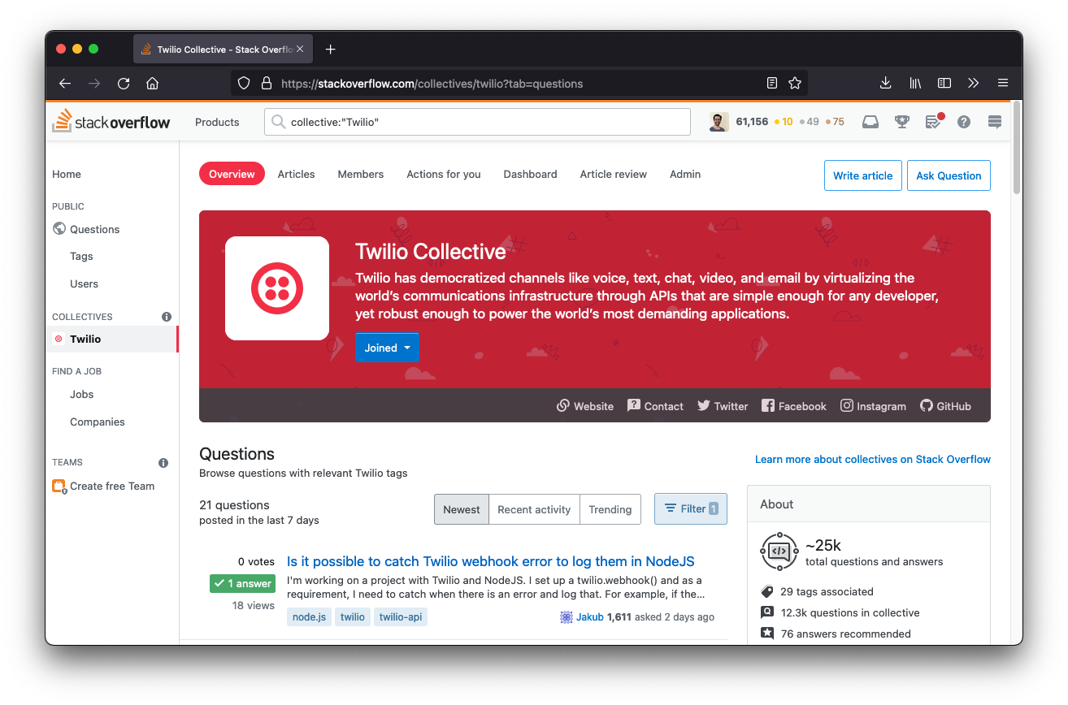This screenshot has width=1068, height=705.
Task: Open the Stack Exchange sites menu icon
Action: [x=994, y=121]
